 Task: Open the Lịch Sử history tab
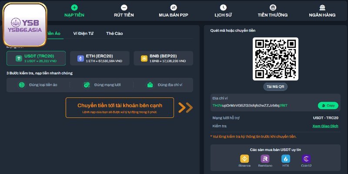pyautogui.click(x=223, y=11)
